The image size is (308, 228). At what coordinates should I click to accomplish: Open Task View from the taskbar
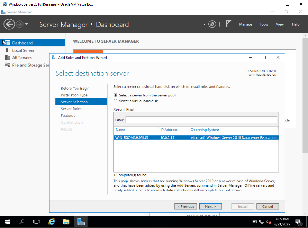pos(36,222)
